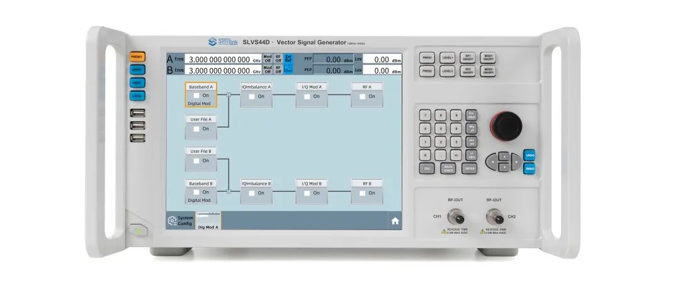Enable User File B checkbox
Viewport: 680px width, 298px height.
196,161
